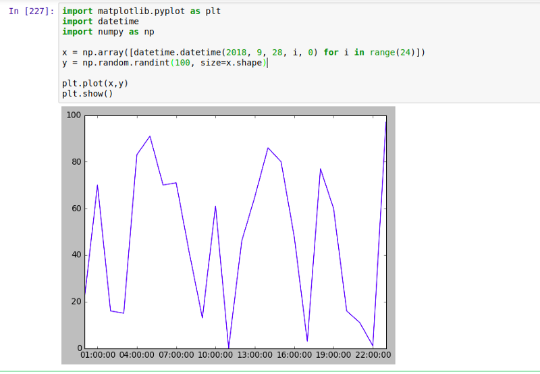The width and height of the screenshot is (540, 374).
Task: Click the y = np.random.randint line
Action: [x=165, y=63]
